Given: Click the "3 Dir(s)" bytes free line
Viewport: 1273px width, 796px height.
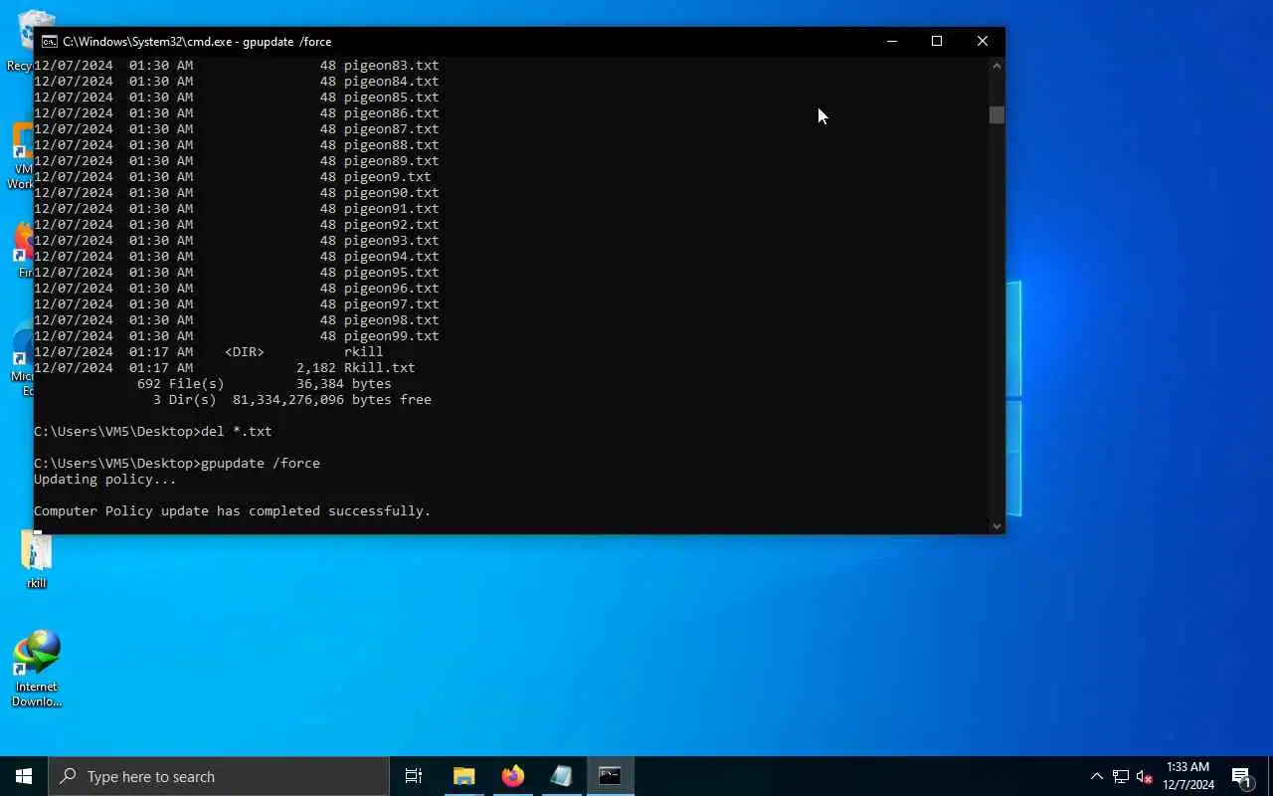Looking at the screenshot, I should point(292,399).
